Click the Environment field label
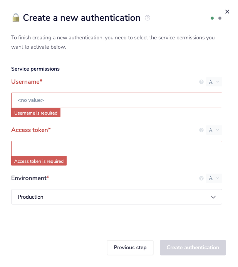 [x=29, y=178]
